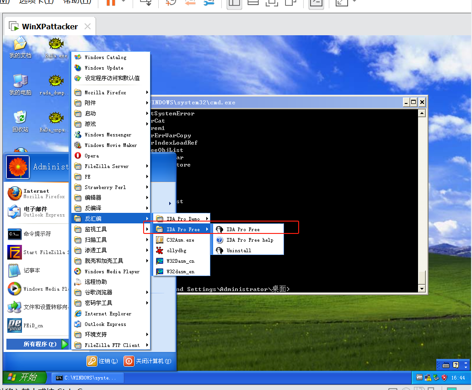The height and width of the screenshot is (390, 472).
Task: Launch Outlook Express from programs list
Action: 111,324
